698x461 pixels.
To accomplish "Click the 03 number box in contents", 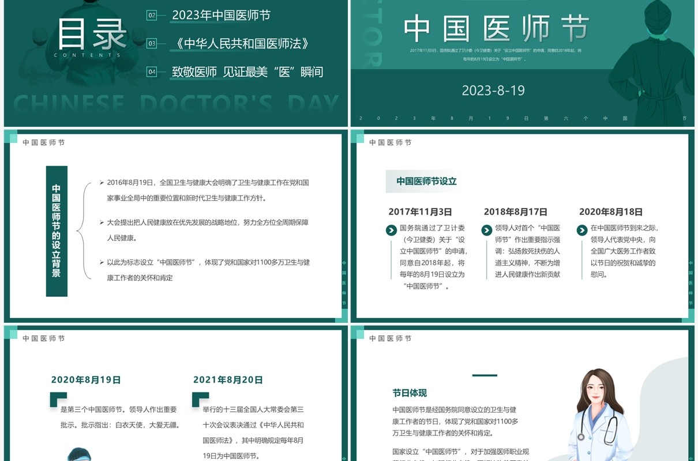I will click(x=152, y=43).
